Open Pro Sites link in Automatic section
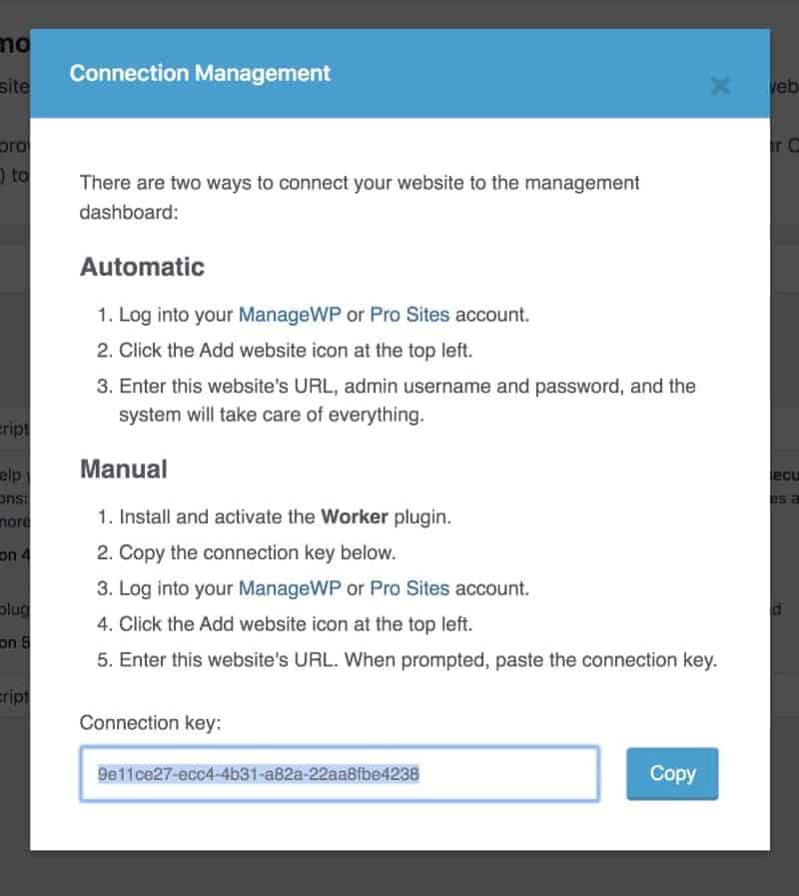799x896 pixels. tap(409, 315)
